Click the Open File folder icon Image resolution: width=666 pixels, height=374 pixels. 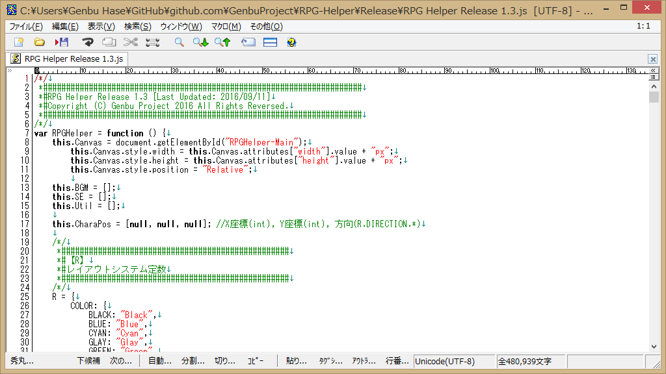(x=40, y=42)
